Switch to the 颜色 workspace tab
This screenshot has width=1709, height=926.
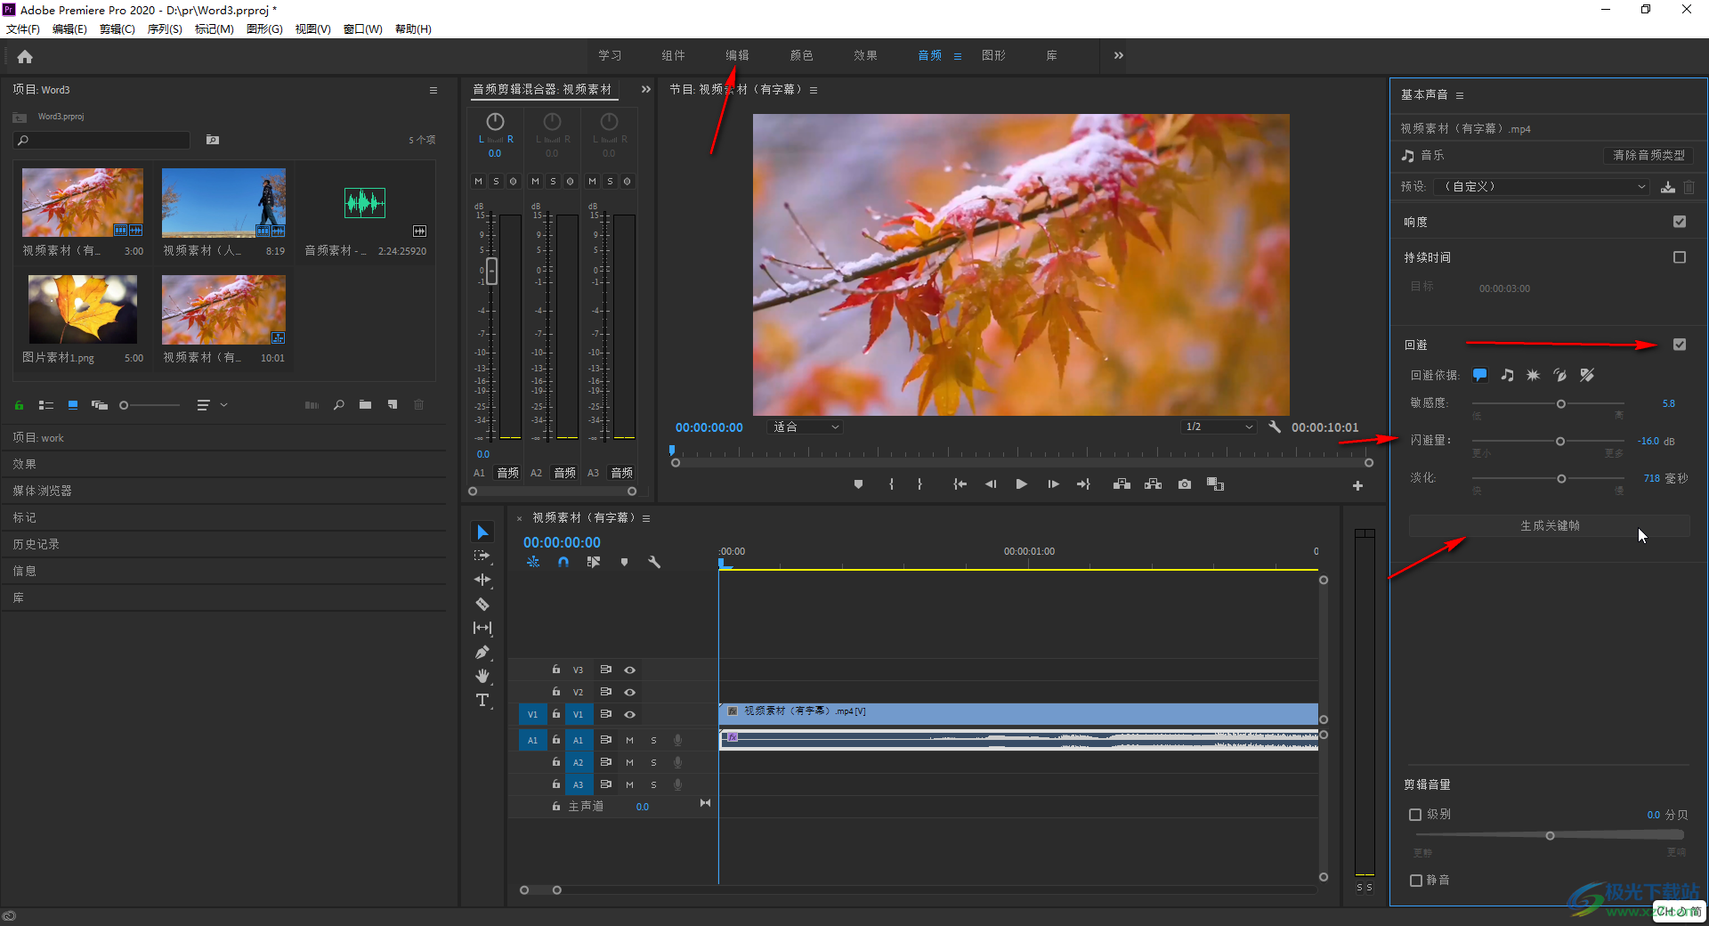801,55
